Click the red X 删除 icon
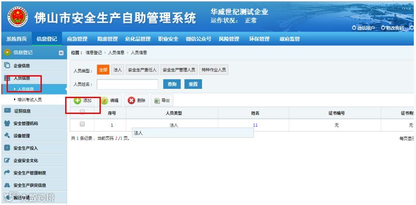This screenshot has width=416, height=205. [x=131, y=100]
